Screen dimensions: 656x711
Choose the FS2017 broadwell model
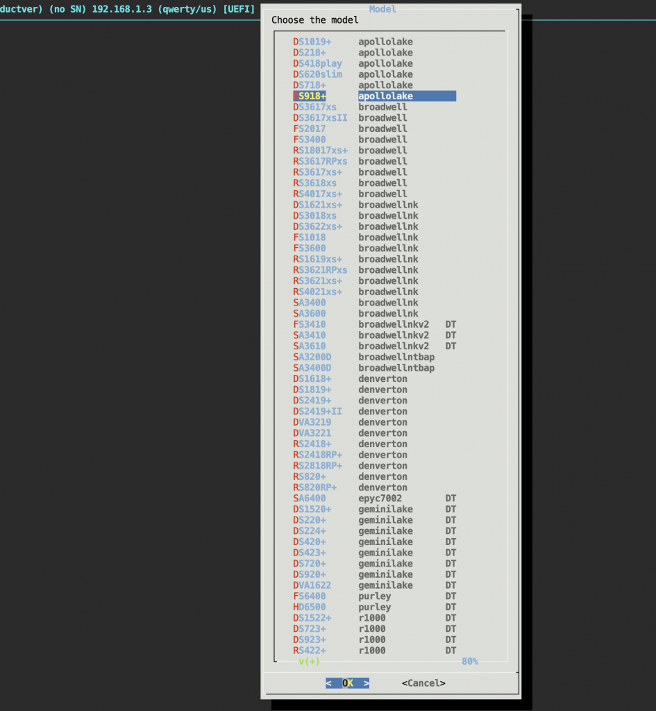tap(310, 128)
